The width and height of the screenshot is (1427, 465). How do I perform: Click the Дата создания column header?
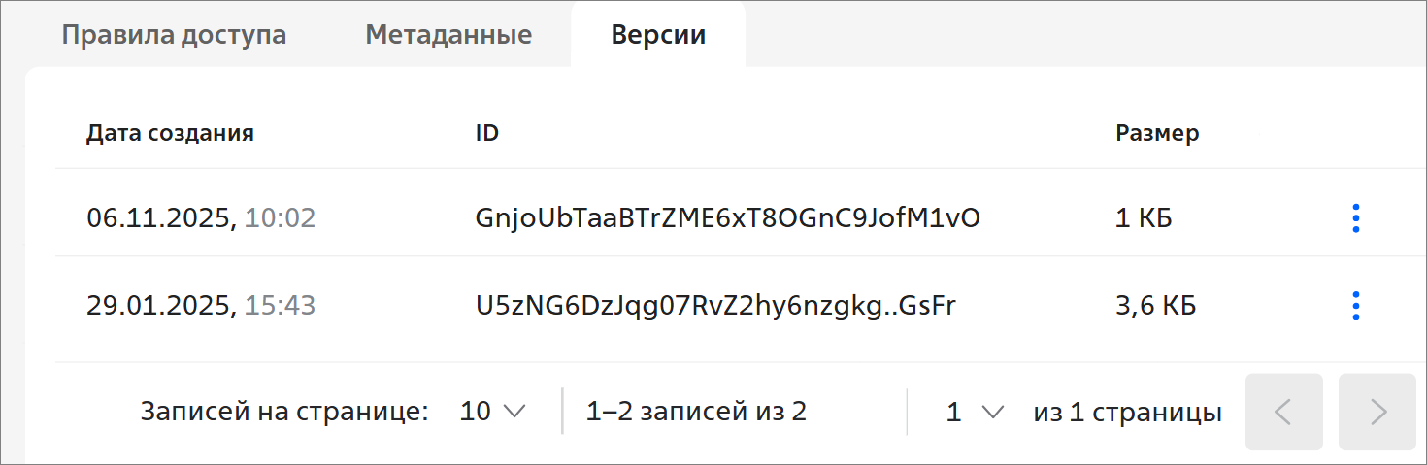pyautogui.click(x=170, y=133)
